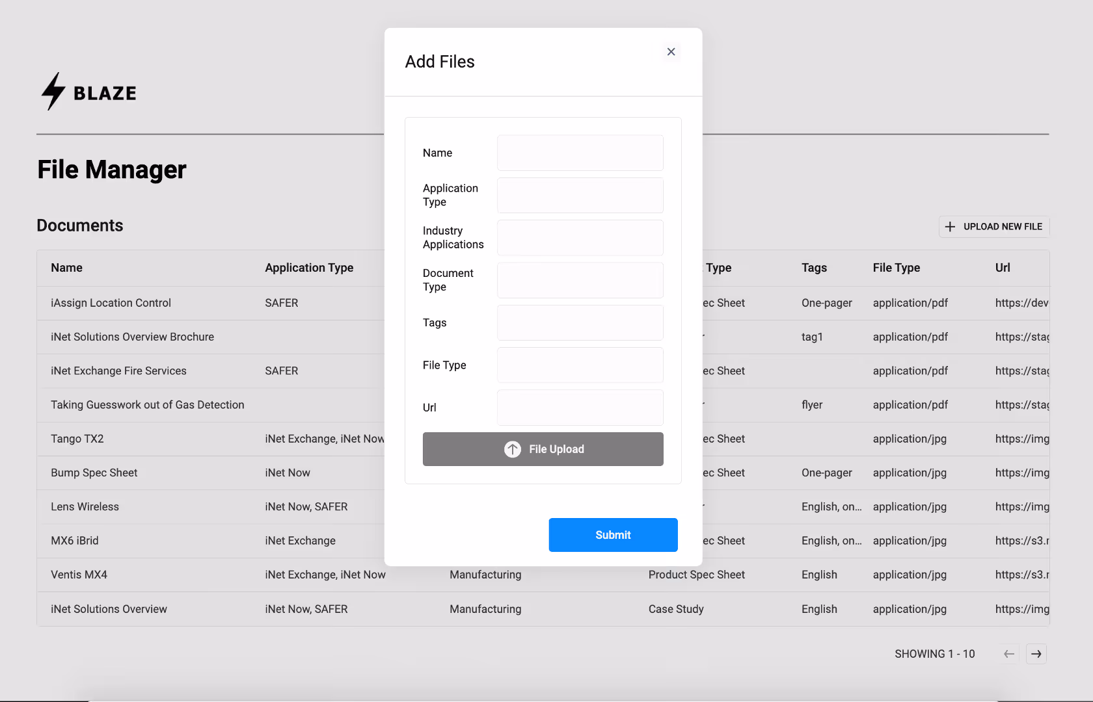Click the upload arrow icon in File Upload
Image resolution: width=1093 pixels, height=702 pixels.
tap(512, 449)
